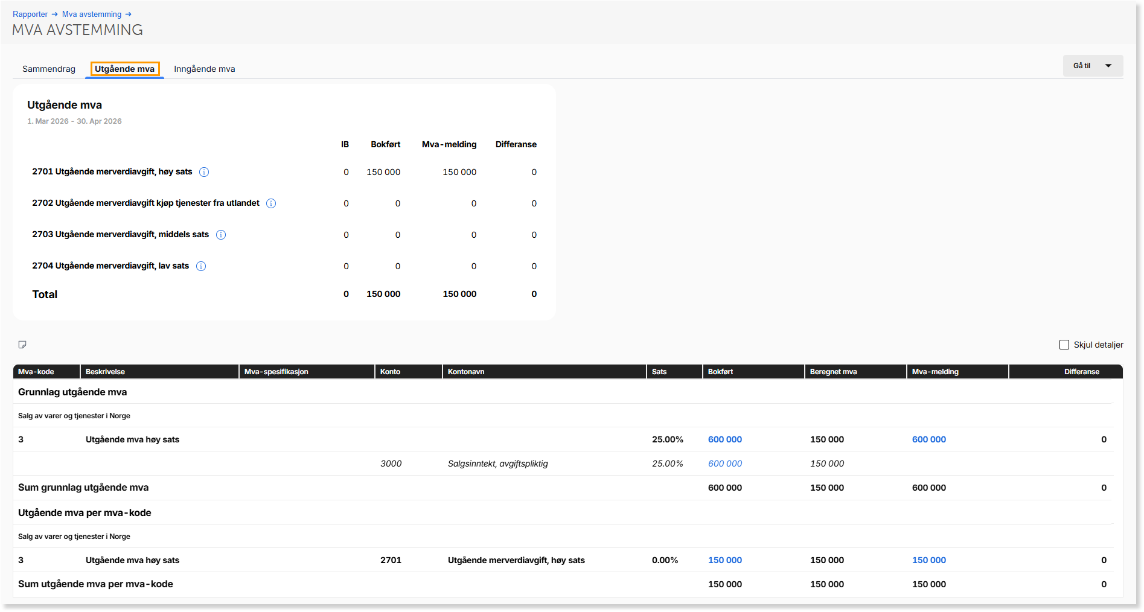Show info for 2704 lav sats
Screen dimensions: 1144x612
(x=201, y=266)
